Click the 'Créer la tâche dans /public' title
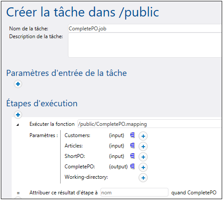The height and width of the screenshot is (200, 223). (x=83, y=13)
